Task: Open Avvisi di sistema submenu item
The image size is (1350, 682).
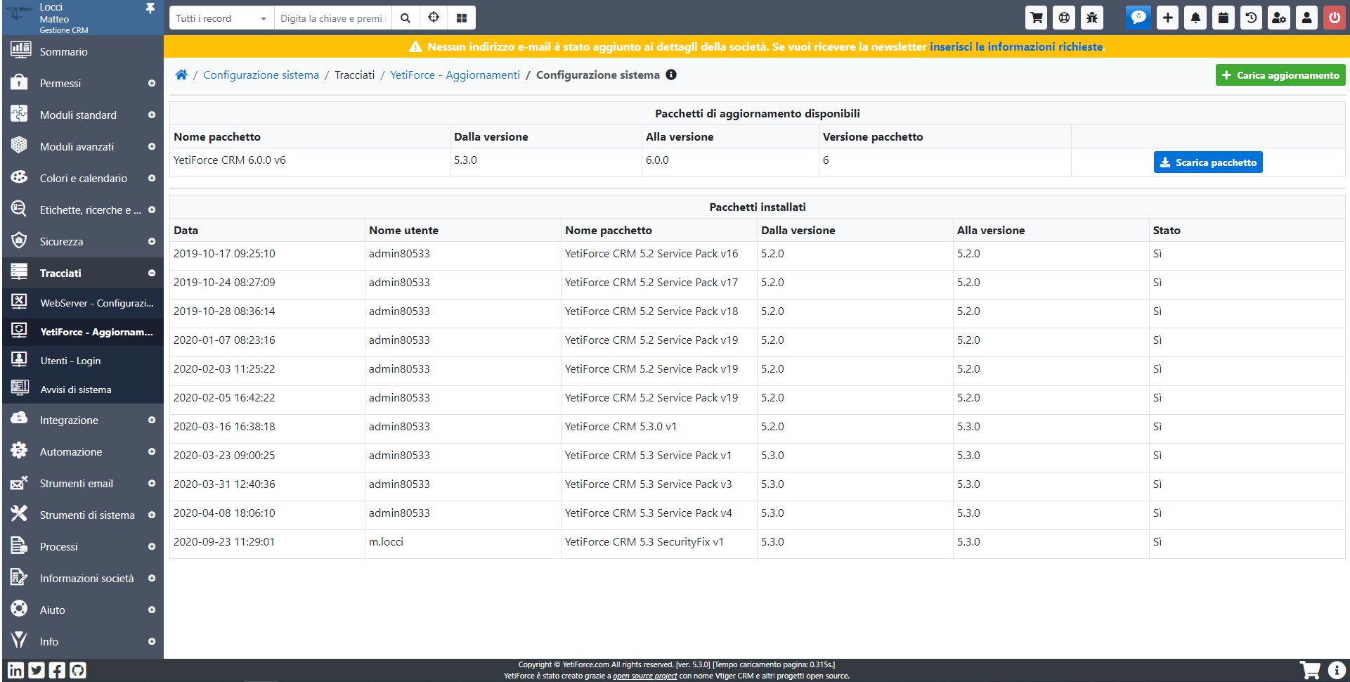Action: [83, 390]
